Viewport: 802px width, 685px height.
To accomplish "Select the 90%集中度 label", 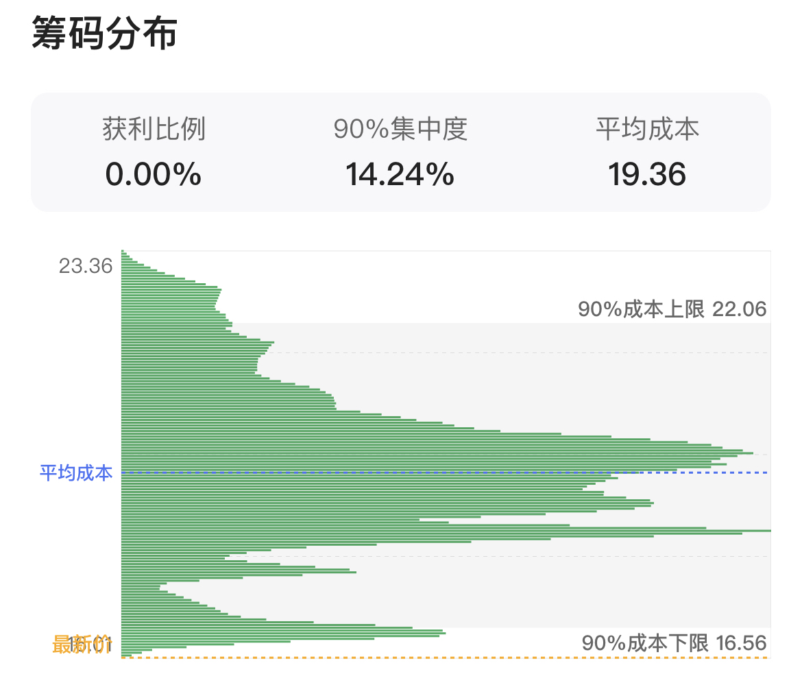I will [400, 129].
